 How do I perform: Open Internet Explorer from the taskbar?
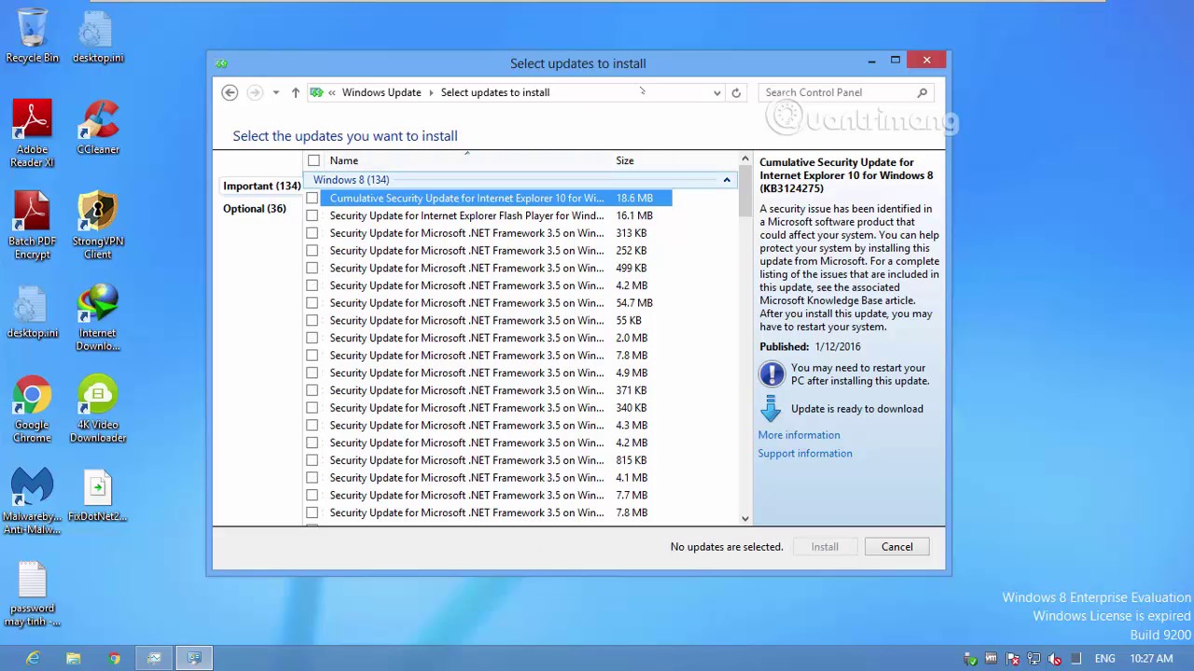click(x=33, y=658)
